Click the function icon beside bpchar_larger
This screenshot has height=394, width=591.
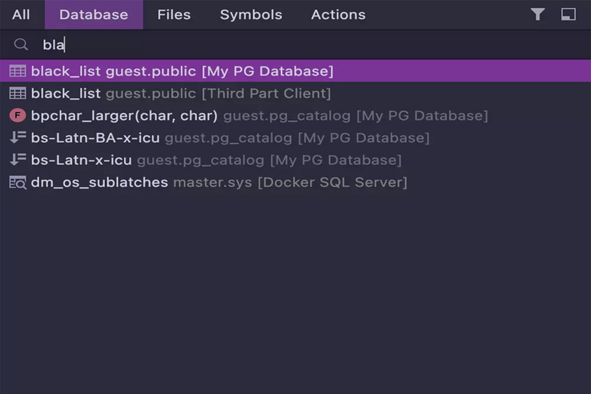coord(18,116)
